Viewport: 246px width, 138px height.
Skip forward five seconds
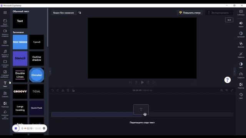(x=148, y=82)
